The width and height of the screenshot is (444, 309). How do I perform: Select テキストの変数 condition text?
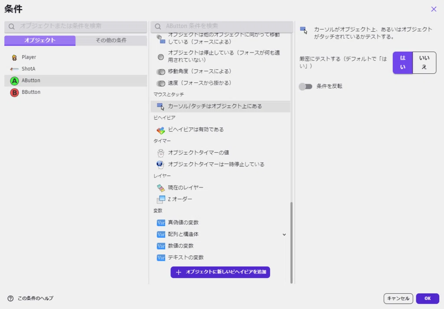186,258
